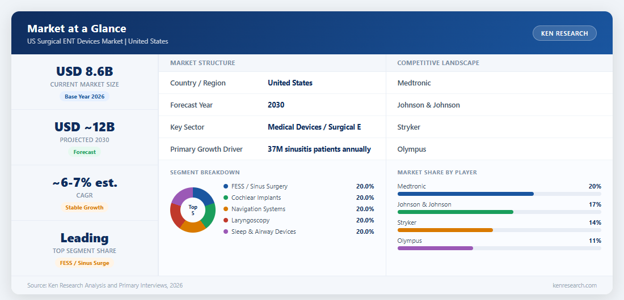Image resolution: width=624 pixels, height=300 pixels.
Task: Click the Top 5 donut chart center
Action: [193, 210]
